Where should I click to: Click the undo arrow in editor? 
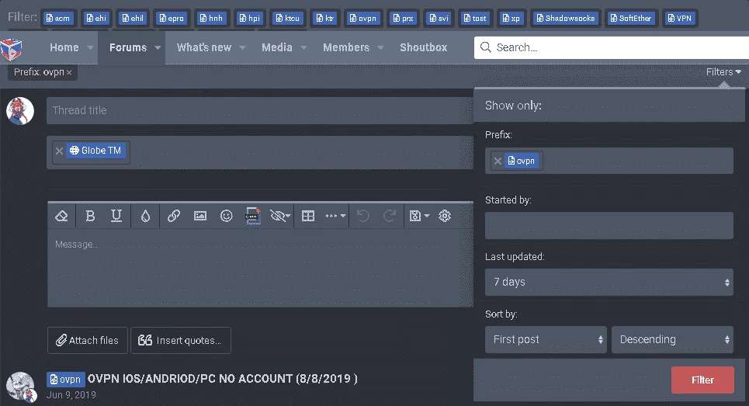point(363,216)
